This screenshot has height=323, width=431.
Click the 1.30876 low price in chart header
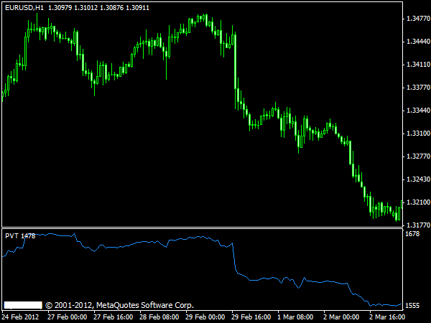click(112, 8)
